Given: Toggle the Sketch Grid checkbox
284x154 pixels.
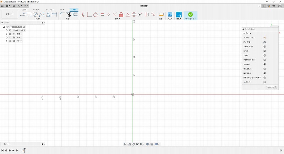Looking at the screenshot, I should [264, 47].
